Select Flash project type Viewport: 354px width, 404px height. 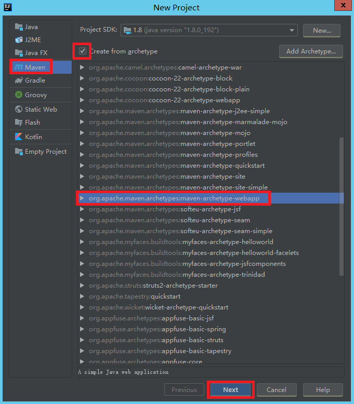[x=41, y=123]
